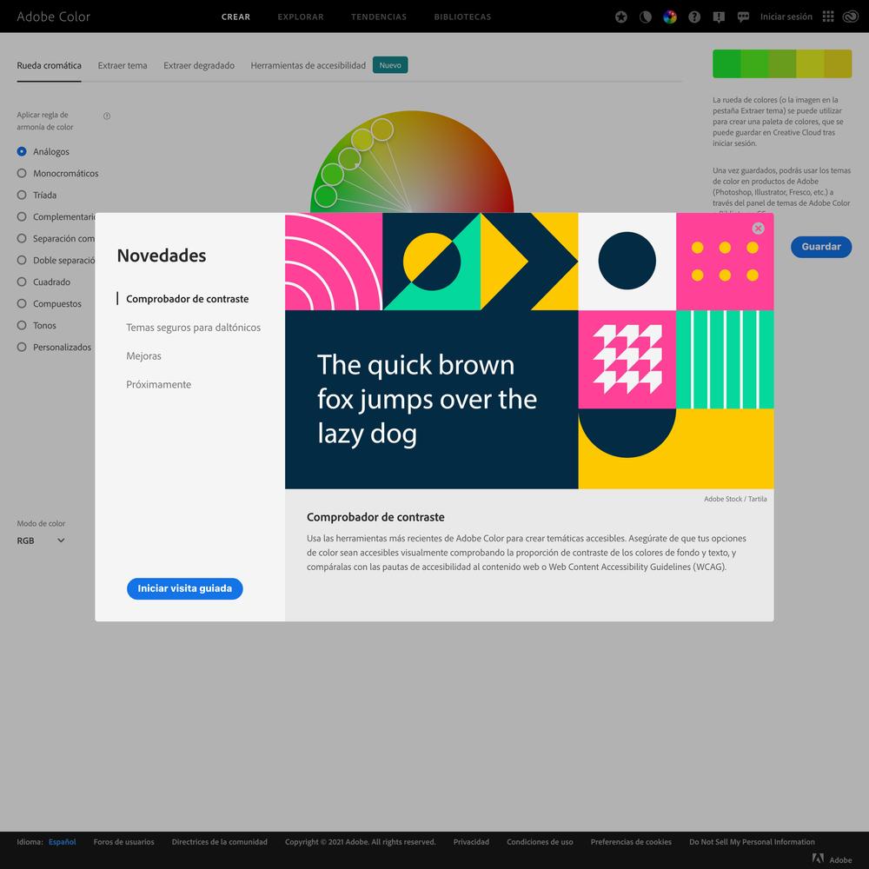Click the Novedades dialog heading

(x=162, y=255)
